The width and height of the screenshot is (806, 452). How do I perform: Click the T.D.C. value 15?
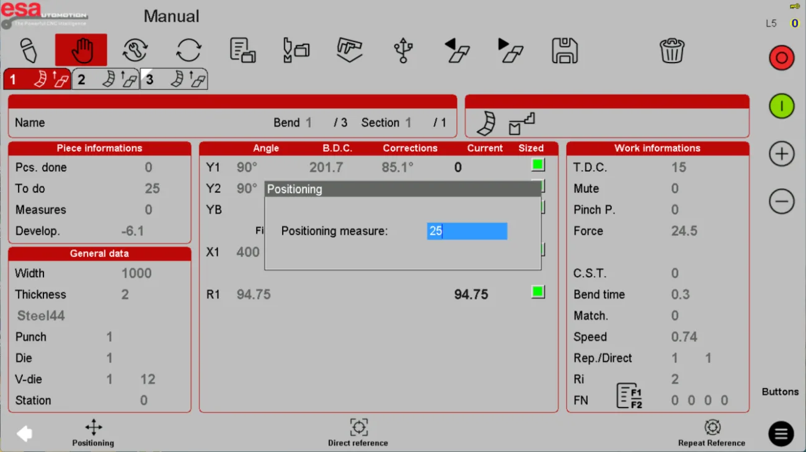pos(679,167)
